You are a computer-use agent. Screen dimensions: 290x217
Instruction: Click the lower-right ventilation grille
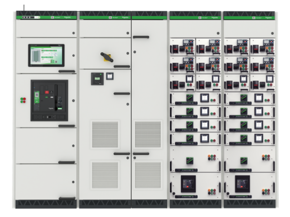148,175
